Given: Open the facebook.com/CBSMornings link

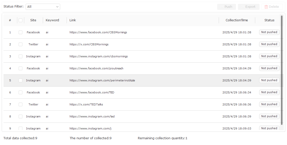Looking at the screenshot, I should pos(98,32).
